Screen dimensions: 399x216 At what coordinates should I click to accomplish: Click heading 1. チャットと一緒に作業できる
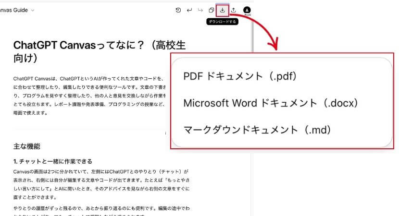53,161
